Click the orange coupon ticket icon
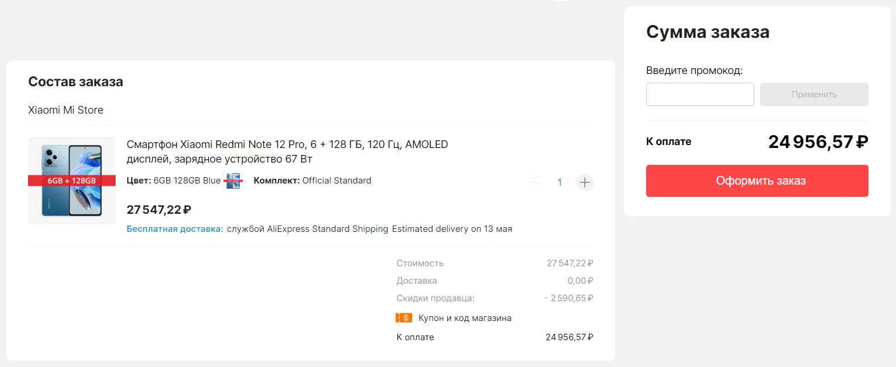Image resolution: width=896 pixels, height=367 pixels. [404, 318]
